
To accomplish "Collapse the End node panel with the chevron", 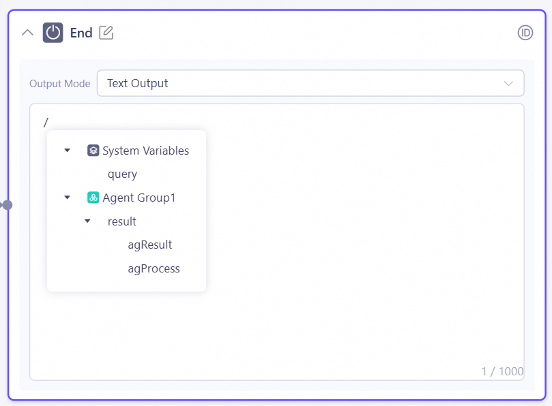I will [x=27, y=33].
